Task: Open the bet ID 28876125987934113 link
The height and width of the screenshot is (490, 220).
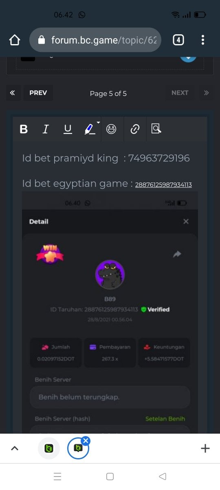Action: coord(163,185)
